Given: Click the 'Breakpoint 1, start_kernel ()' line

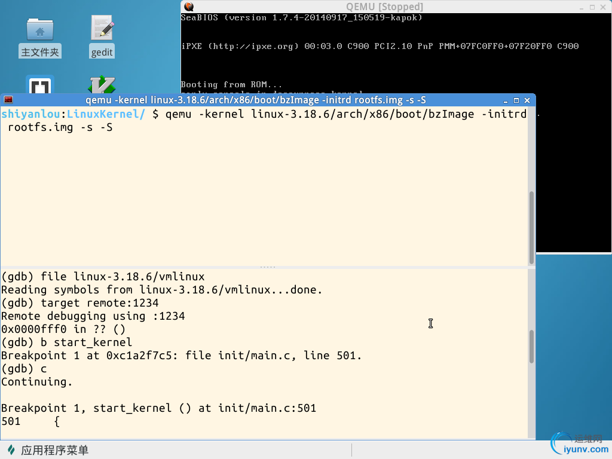Looking at the screenshot, I should point(158,408).
